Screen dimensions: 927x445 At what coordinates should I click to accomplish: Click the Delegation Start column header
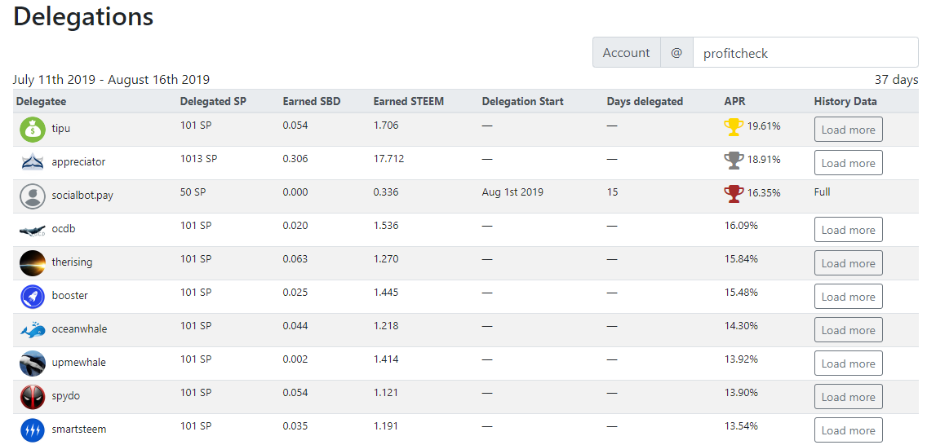(522, 102)
